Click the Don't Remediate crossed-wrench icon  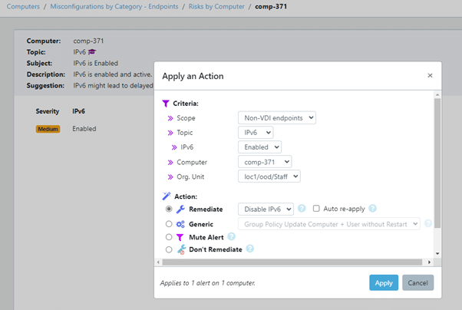(x=181, y=249)
